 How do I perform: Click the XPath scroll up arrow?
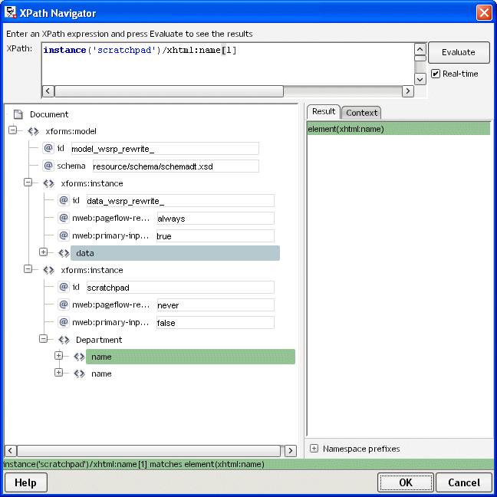[420, 49]
